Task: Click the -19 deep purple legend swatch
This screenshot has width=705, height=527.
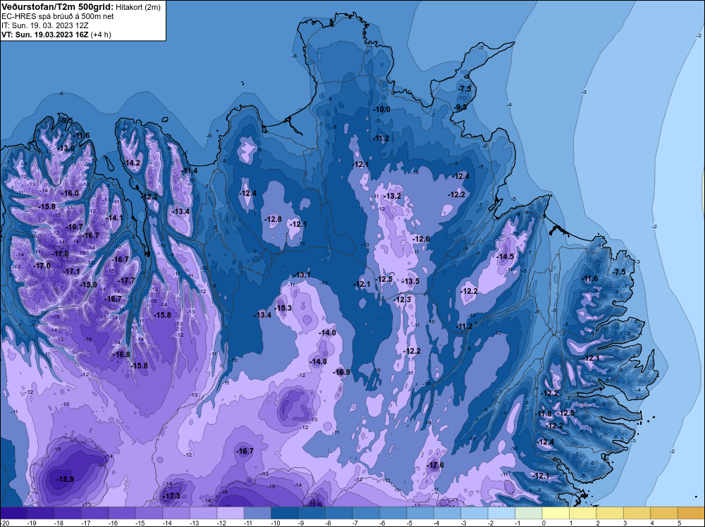Action: pyautogui.click(x=40, y=513)
